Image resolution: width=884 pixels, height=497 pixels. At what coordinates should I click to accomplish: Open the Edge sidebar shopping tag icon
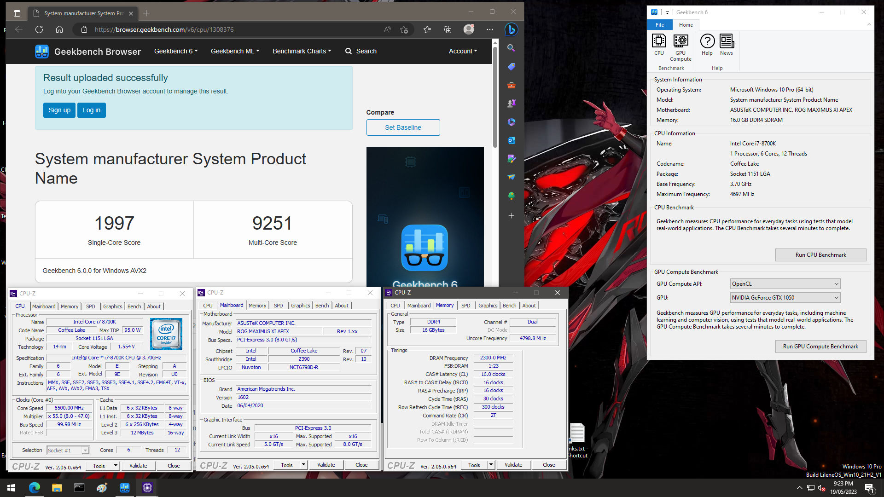pos(511,67)
